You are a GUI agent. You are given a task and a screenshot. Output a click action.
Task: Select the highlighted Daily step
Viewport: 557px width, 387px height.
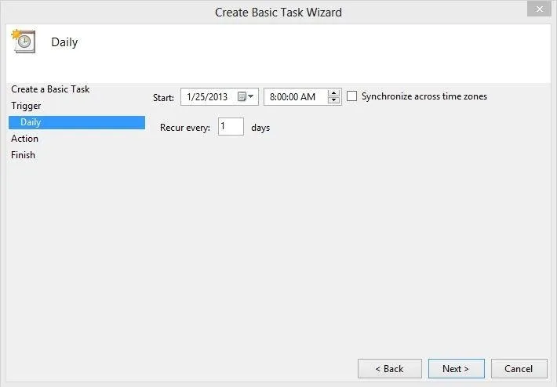click(77, 122)
